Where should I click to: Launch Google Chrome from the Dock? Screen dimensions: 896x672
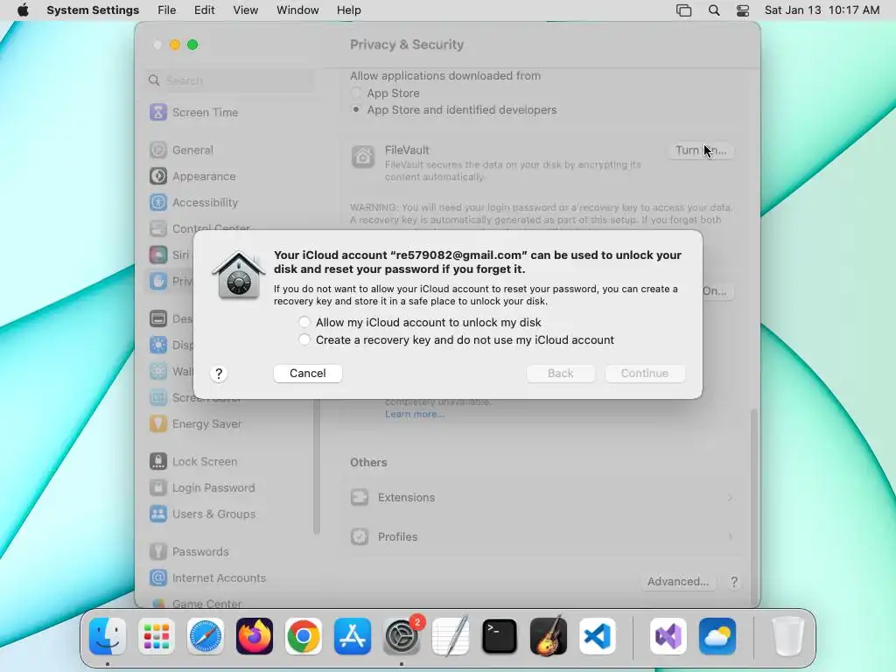coord(304,636)
